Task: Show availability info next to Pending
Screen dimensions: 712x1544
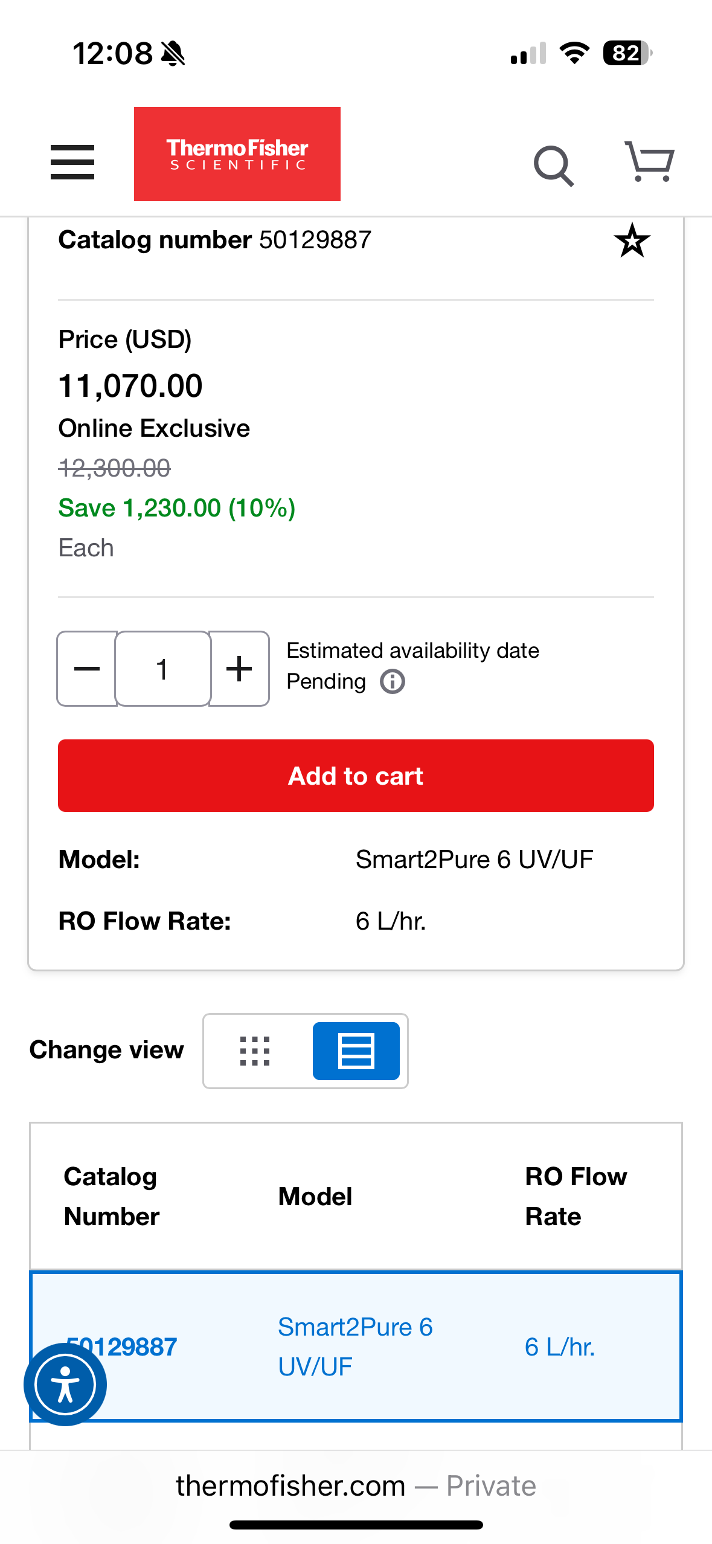Action: pyautogui.click(x=393, y=682)
